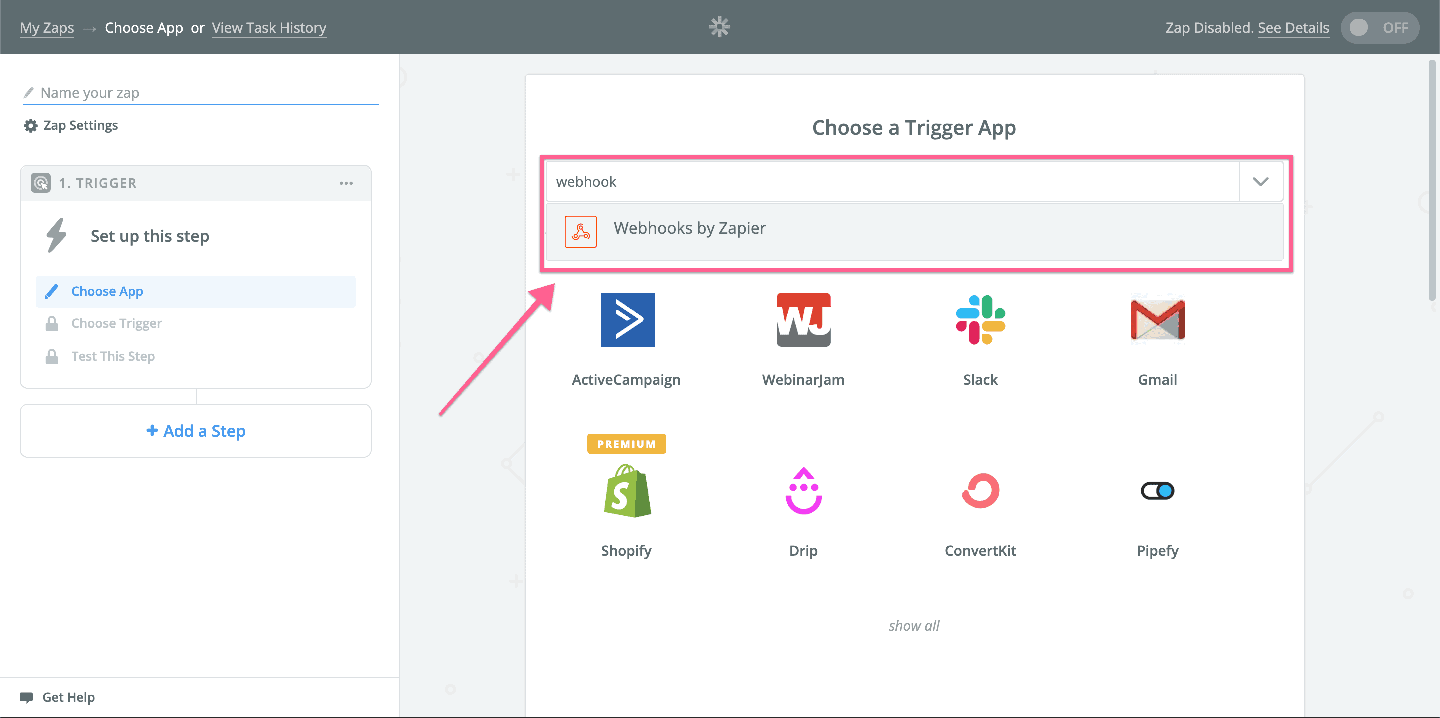The height and width of the screenshot is (718, 1440).
Task: Select the Webhooks by Zapier icon
Action: click(581, 231)
